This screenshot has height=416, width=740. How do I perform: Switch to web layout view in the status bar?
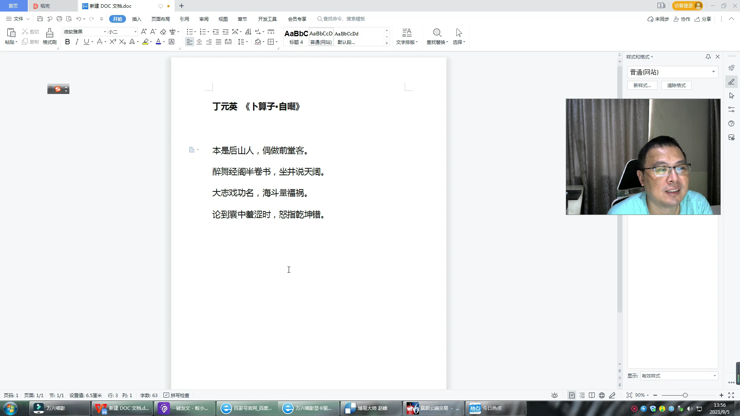[x=602, y=395]
